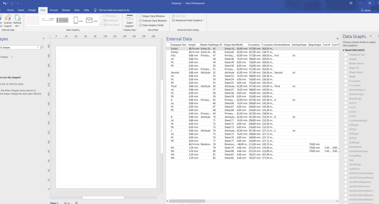
Task: Click the Height column header
Action: coord(194,45)
